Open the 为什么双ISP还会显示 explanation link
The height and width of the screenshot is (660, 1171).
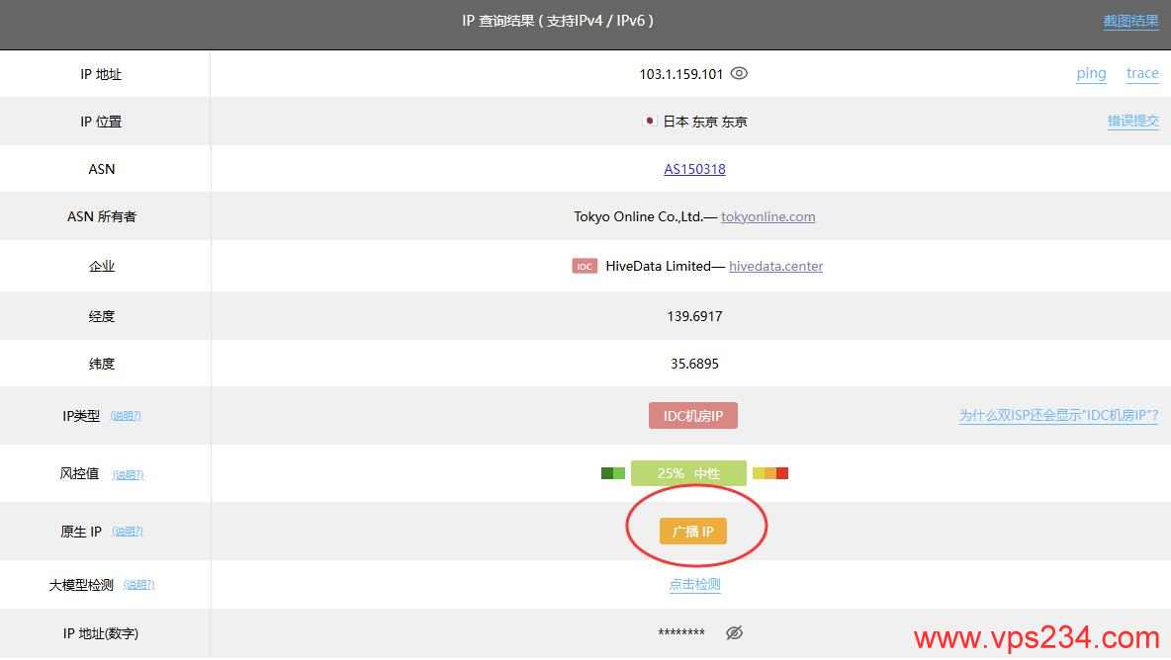click(x=1058, y=415)
